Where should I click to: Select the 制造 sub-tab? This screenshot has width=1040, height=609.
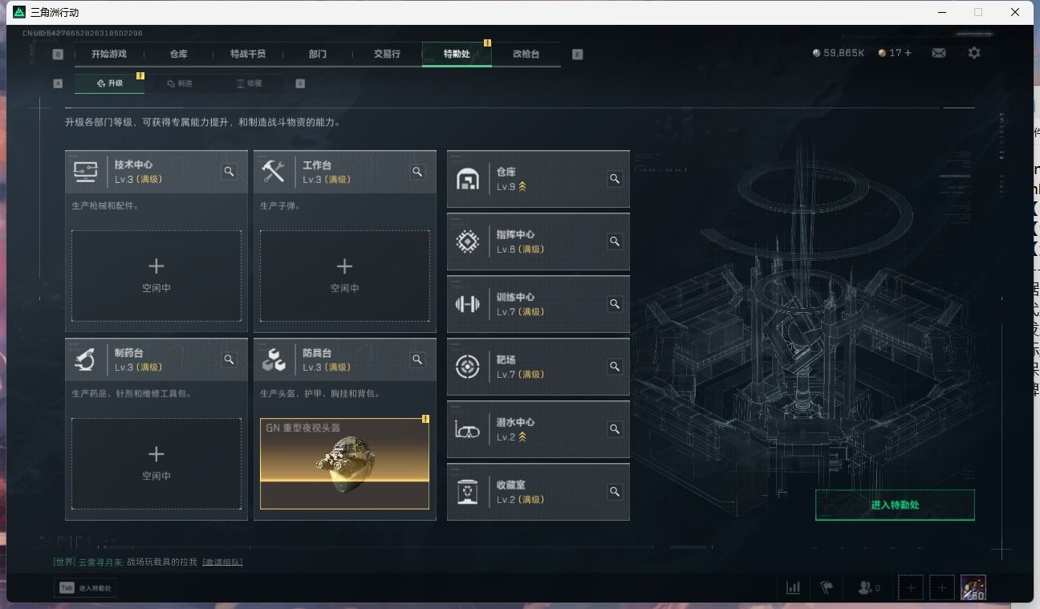point(180,83)
